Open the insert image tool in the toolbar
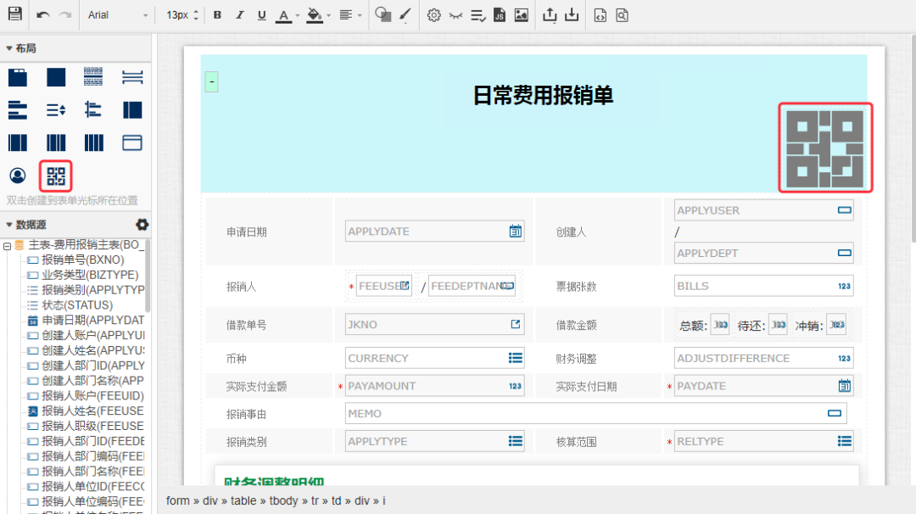The width and height of the screenshot is (916, 514). tap(521, 14)
